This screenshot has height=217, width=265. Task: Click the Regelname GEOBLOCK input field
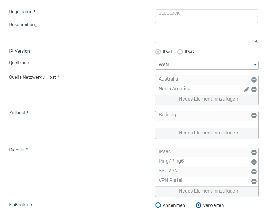point(206,13)
